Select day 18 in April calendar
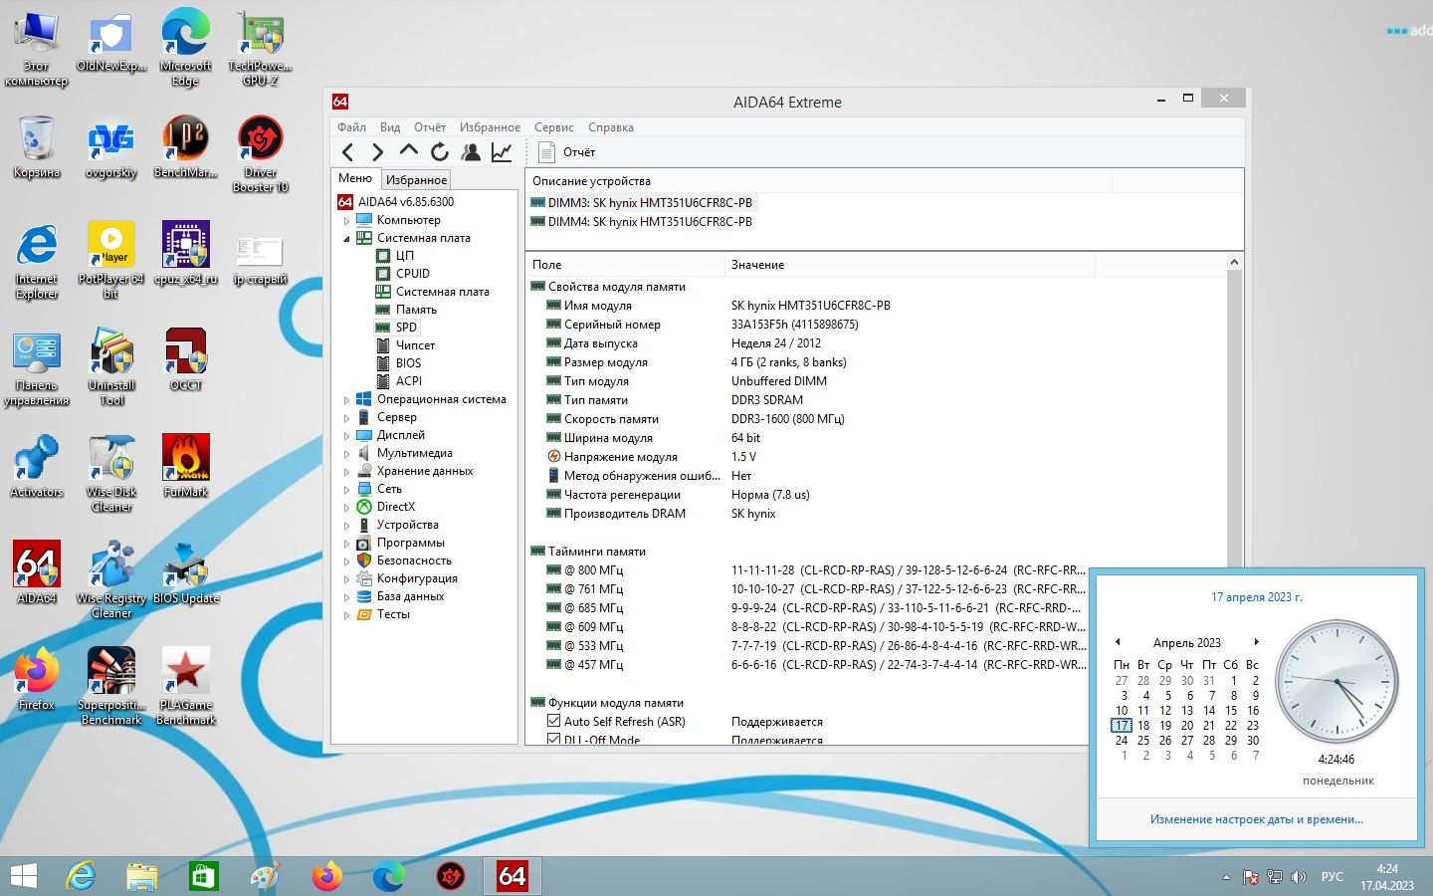Screen dimensions: 1433x896 (1143, 726)
